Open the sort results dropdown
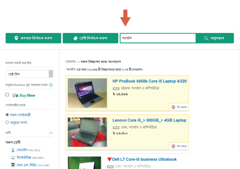 pyautogui.click(x=29, y=74)
